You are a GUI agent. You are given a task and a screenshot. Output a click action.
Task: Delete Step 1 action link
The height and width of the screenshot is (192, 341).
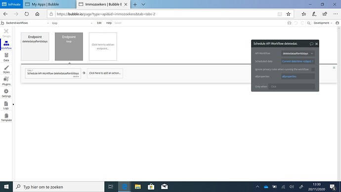coord(76,77)
